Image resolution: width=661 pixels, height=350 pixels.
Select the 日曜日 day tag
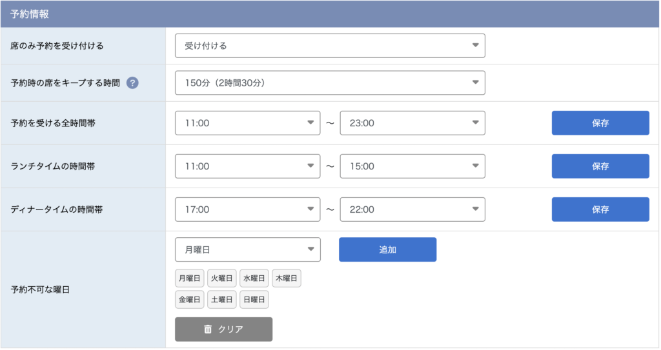click(254, 300)
